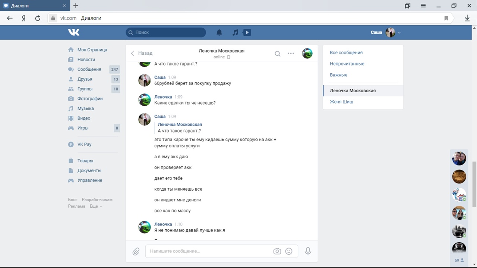Click the camera icon in message box
This screenshot has height=268, width=477.
(277, 251)
